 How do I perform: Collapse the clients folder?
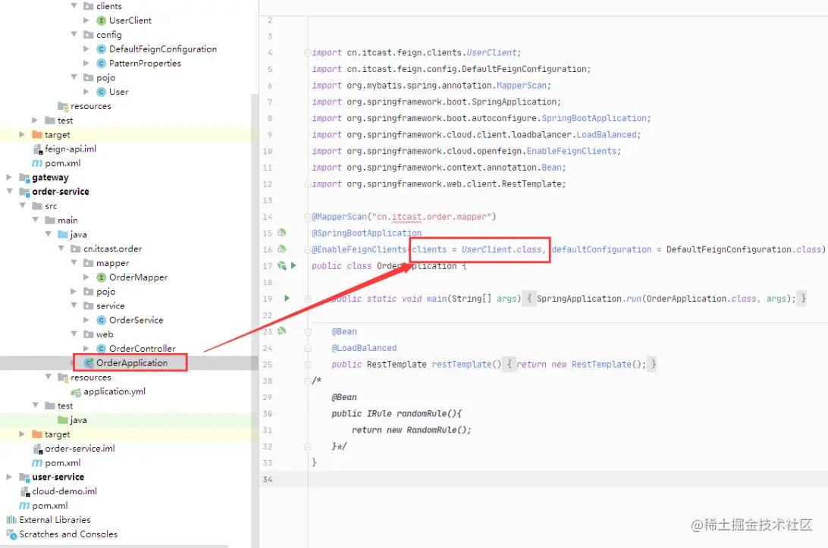[x=74, y=6]
